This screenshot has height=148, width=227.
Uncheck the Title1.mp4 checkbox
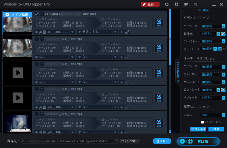click(37, 14)
